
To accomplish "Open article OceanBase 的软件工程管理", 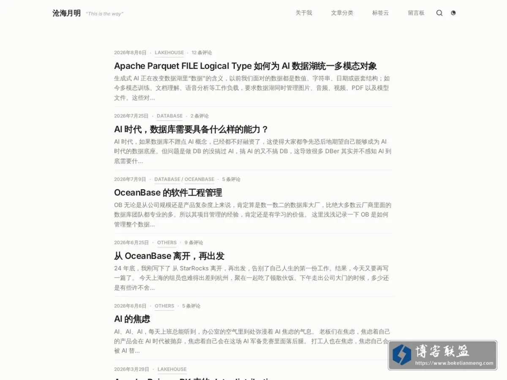I will tap(168, 193).
